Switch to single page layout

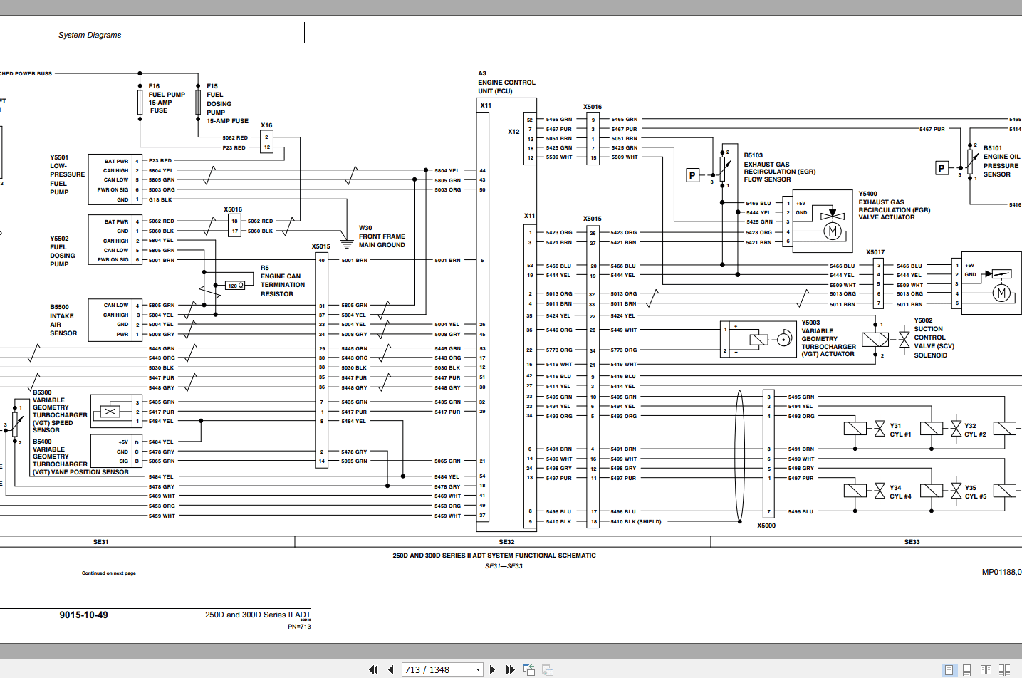pos(949,669)
